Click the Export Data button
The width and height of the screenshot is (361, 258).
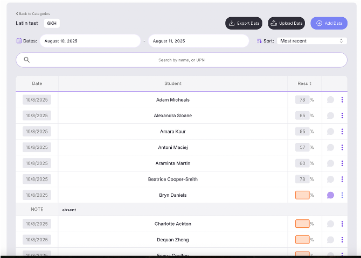(244, 23)
